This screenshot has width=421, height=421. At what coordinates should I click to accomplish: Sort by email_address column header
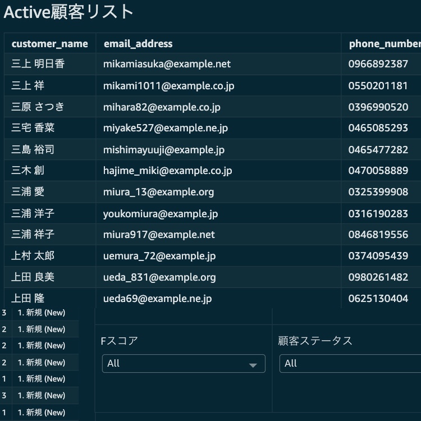click(x=138, y=44)
